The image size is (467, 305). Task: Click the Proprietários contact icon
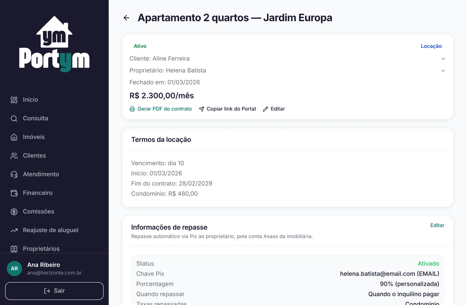[x=14, y=249]
